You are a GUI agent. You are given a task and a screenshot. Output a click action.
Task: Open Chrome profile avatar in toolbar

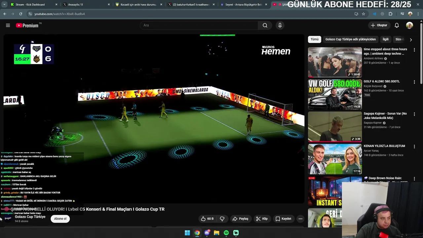coord(410,14)
